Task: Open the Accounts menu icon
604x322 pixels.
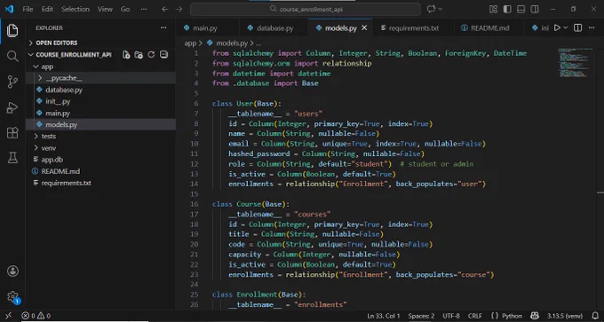Action: coord(12,271)
